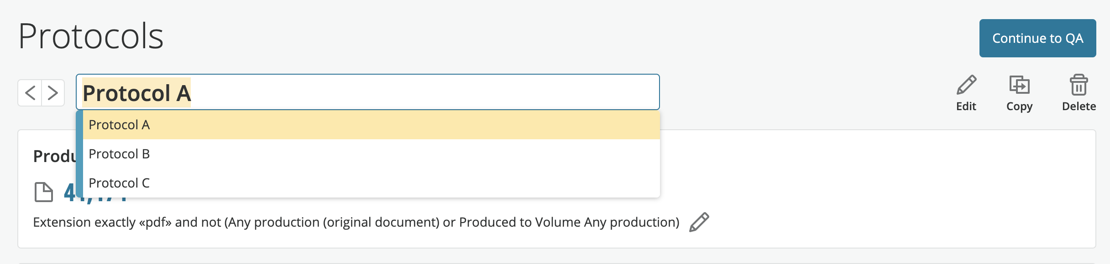Viewport: 1110px width, 264px height.
Task: Click the extension pdf search criteria text
Action: pyautogui.click(x=356, y=222)
